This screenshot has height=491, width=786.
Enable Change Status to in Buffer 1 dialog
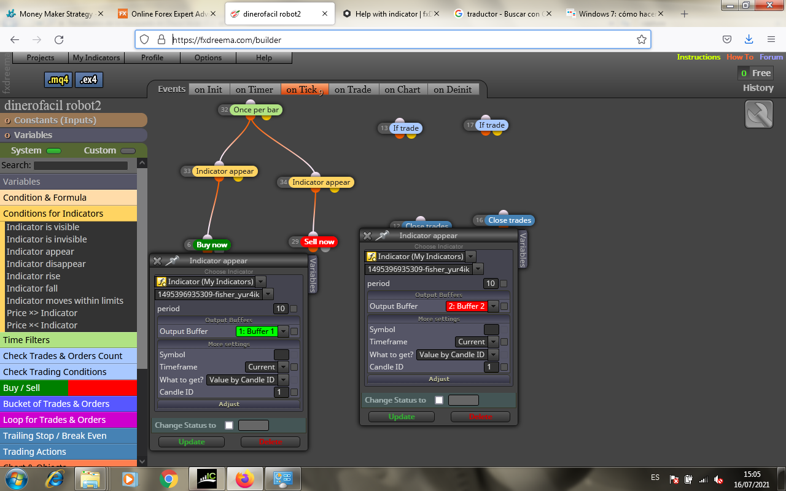click(229, 425)
